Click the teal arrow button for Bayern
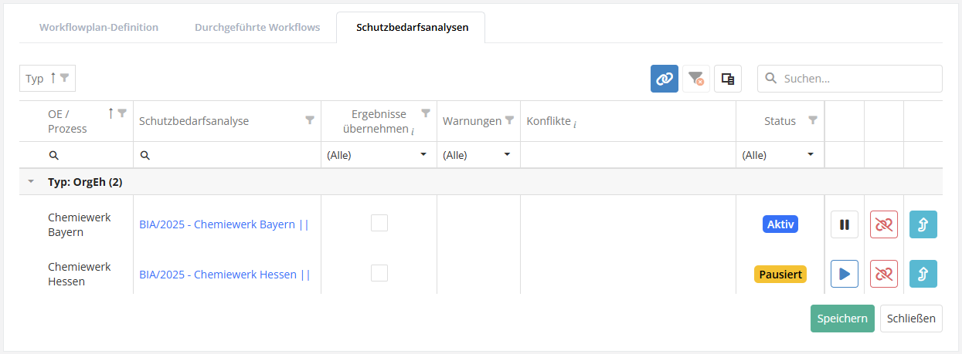The image size is (962, 354). click(923, 224)
